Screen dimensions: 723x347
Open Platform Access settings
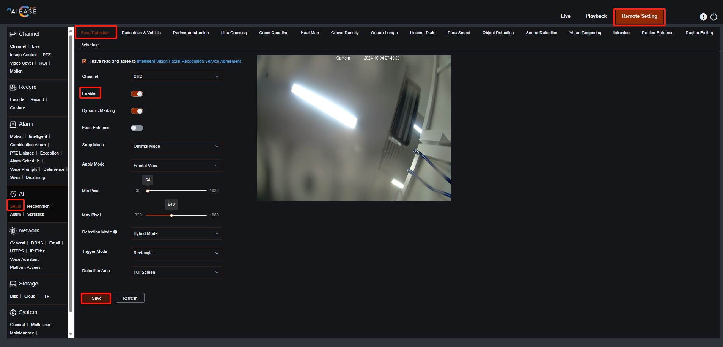point(25,267)
